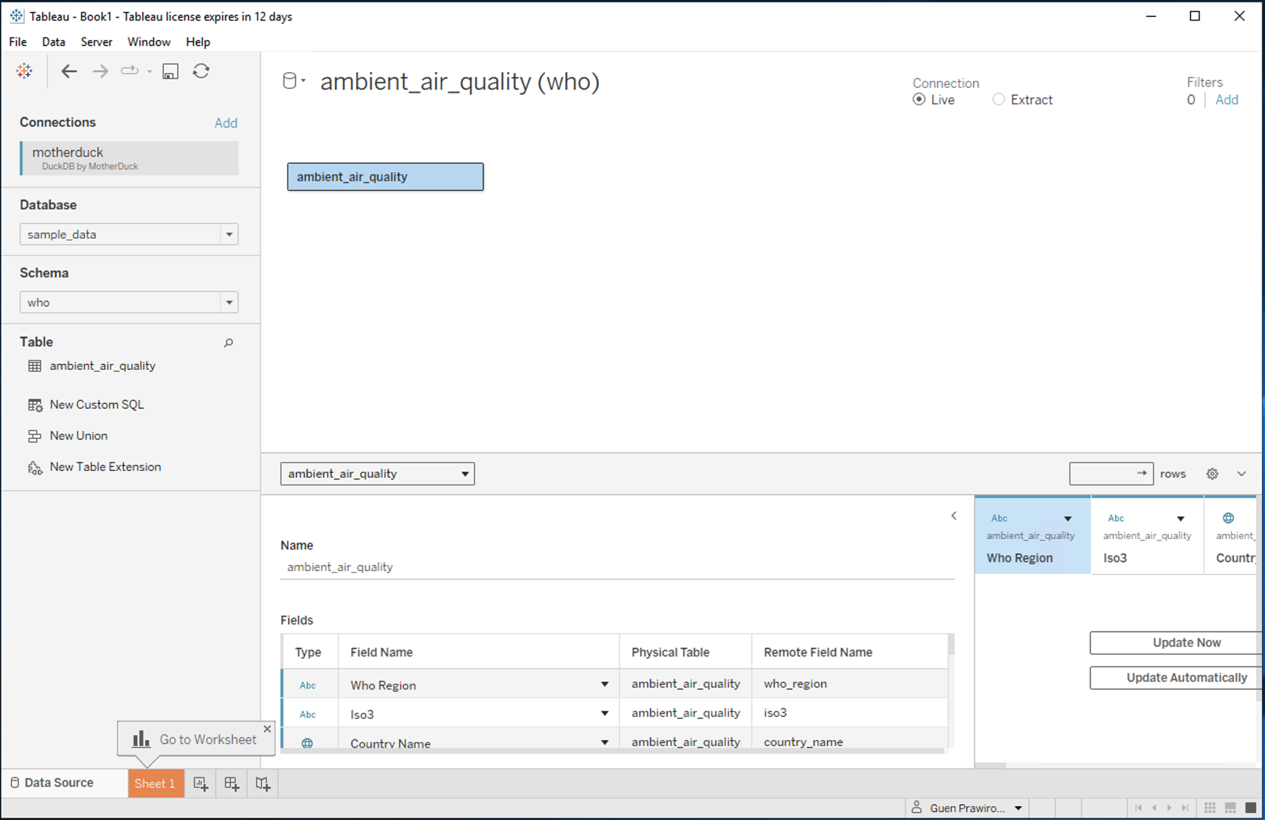Click the forward arrow in toolbar
Image resolution: width=1265 pixels, height=820 pixels.
[100, 71]
